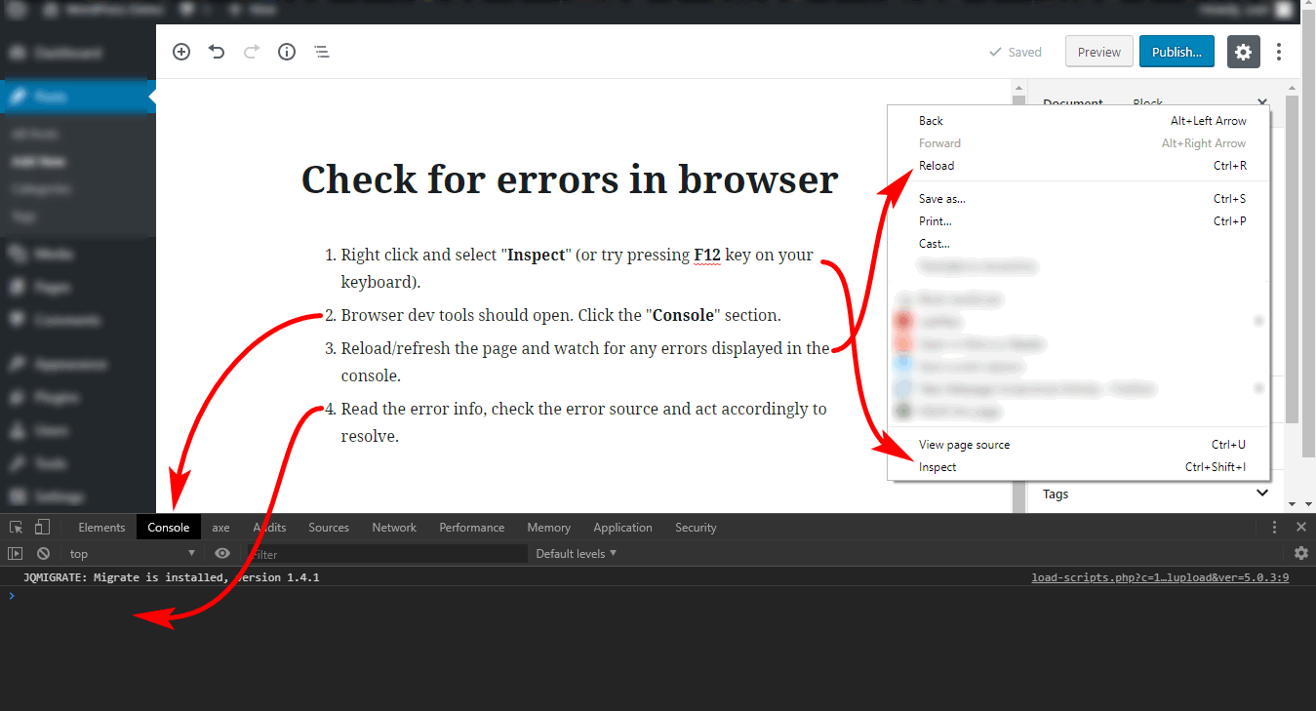
Task: Go to the Sources tab
Action: pyautogui.click(x=329, y=527)
